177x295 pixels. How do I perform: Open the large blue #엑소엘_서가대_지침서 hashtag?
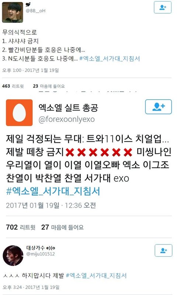[x=53, y=191]
